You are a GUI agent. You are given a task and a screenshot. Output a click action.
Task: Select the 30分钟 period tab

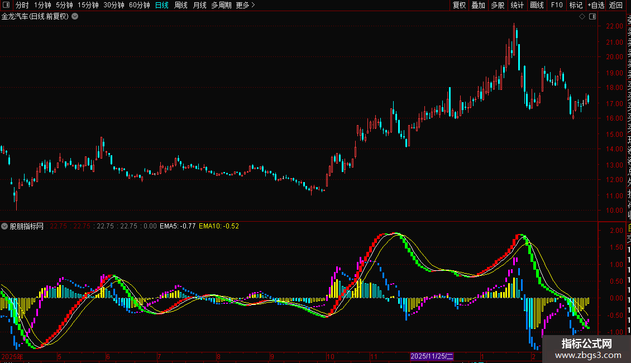(114, 5)
